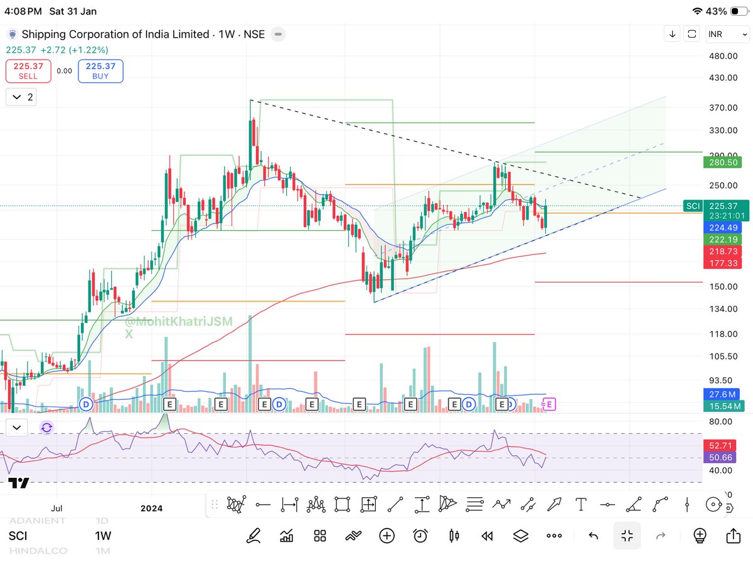The image size is (753, 565).
Task: Share the current chart
Action: [734, 535]
